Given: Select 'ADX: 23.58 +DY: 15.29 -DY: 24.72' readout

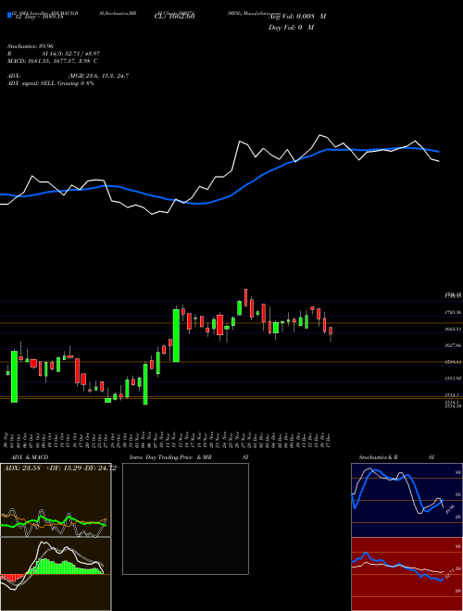Looking at the screenshot, I should 59,468.
